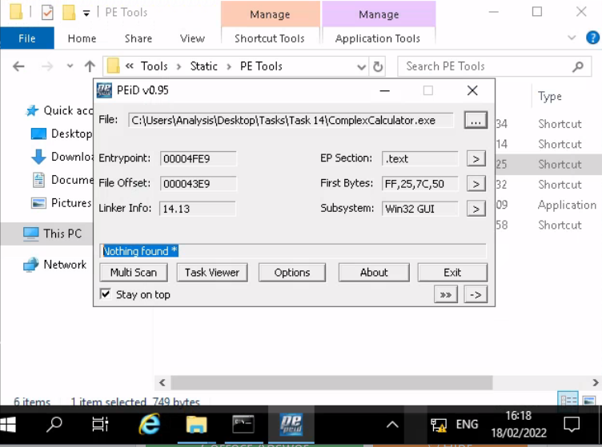This screenshot has height=447, width=602.
Task: Expand the First Bytes details arrow
Action: pyautogui.click(x=476, y=184)
